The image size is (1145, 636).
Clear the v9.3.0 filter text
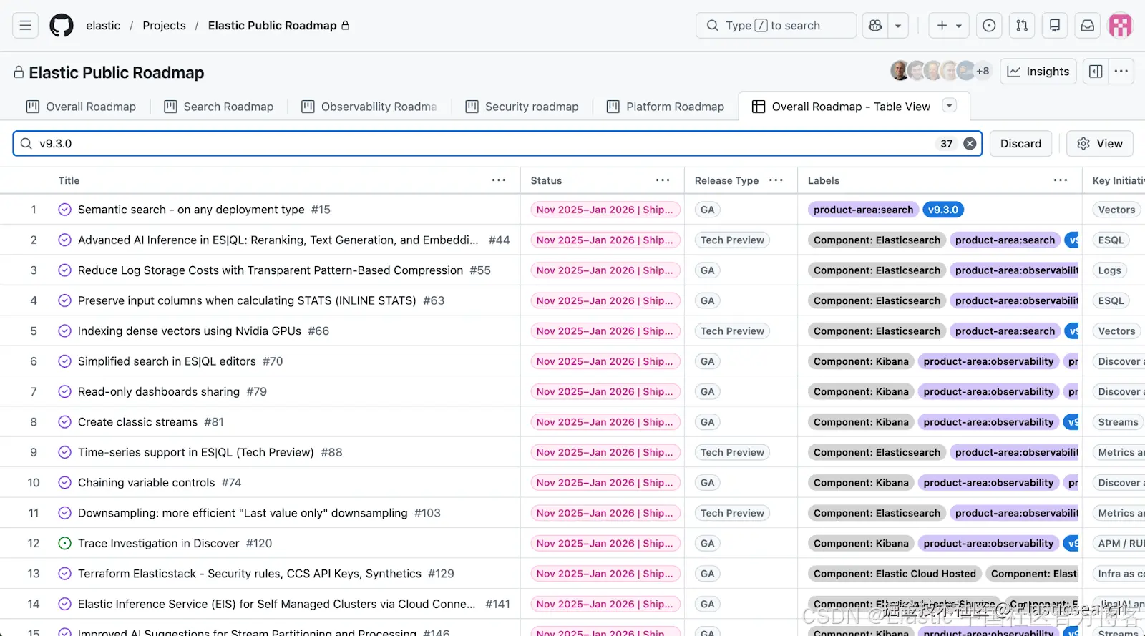[x=970, y=144]
